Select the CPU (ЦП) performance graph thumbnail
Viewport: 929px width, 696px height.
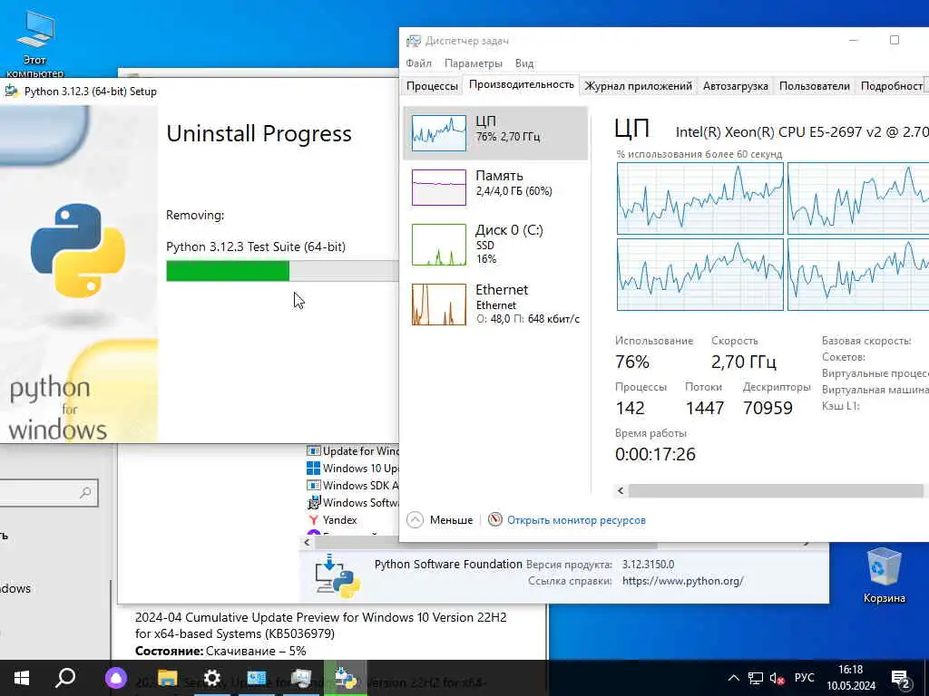coord(438,132)
